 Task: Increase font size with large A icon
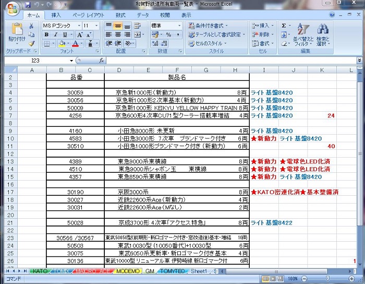coord(80,34)
